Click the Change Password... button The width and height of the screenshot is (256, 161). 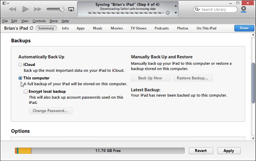tap(50, 111)
